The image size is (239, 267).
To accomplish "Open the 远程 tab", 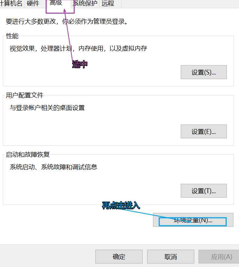I will pyautogui.click(x=108, y=3).
